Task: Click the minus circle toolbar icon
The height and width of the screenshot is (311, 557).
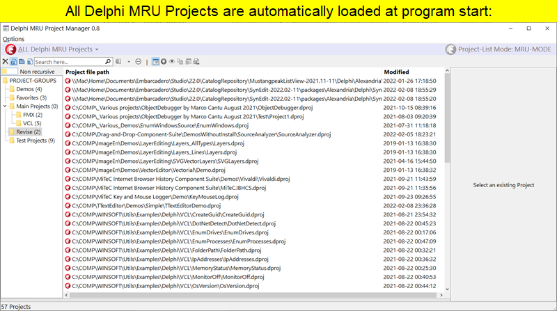Action: [139, 62]
